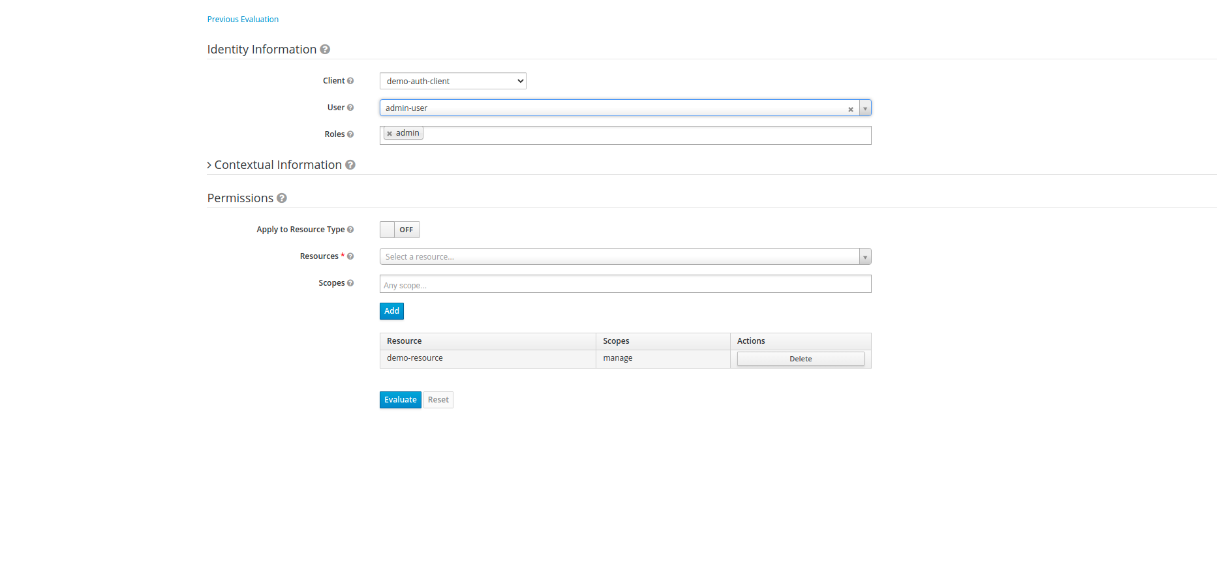The width and height of the screenshot is (1224, 561).
Task: Open the User dropdown arrow
Action: tap(865, 108)
